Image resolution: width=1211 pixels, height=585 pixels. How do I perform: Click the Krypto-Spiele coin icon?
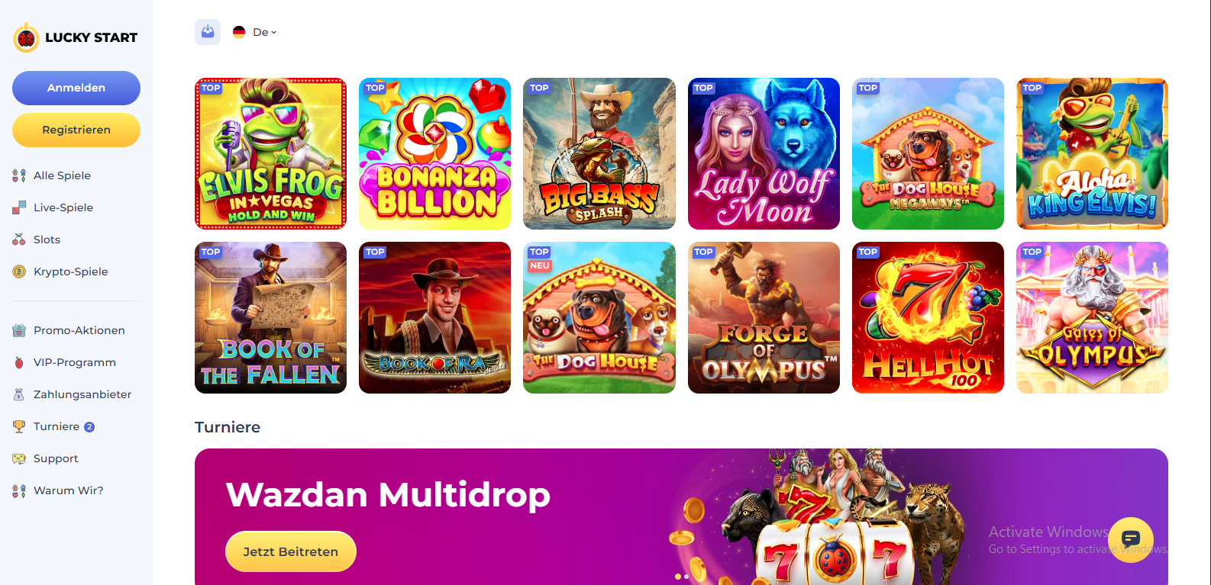pyautogui.click(x=19, y=272)
